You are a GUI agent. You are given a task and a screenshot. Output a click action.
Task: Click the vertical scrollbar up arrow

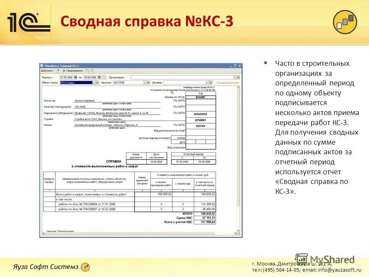(238, 87)
